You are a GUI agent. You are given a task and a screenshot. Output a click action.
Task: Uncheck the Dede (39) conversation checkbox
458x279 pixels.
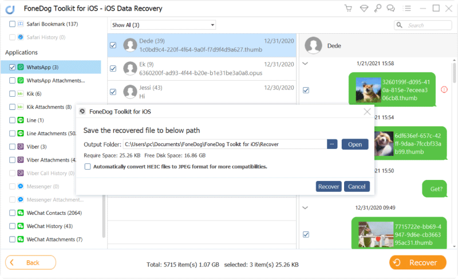(x=113, y=45)
